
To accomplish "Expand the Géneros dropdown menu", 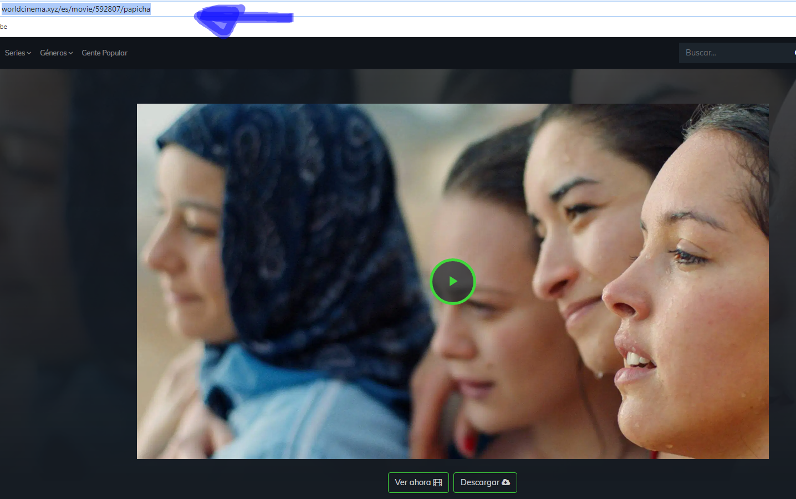I will [57, 53].
